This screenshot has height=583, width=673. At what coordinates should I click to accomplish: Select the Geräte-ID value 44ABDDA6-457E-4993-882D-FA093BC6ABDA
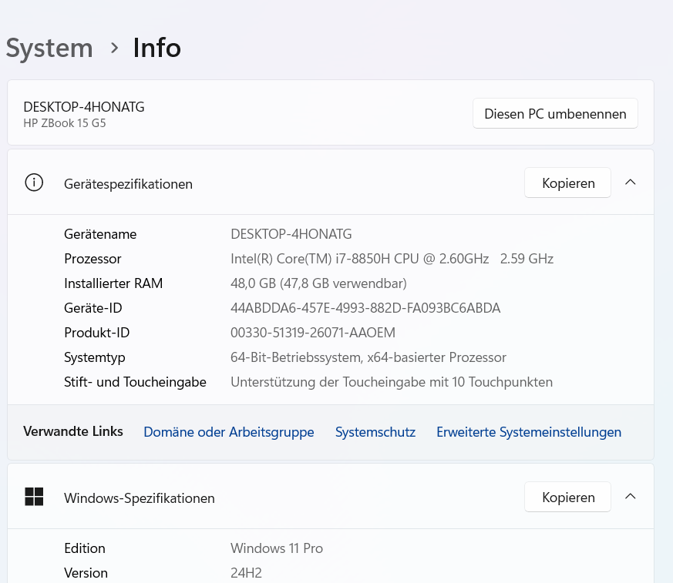click(365, 308)
